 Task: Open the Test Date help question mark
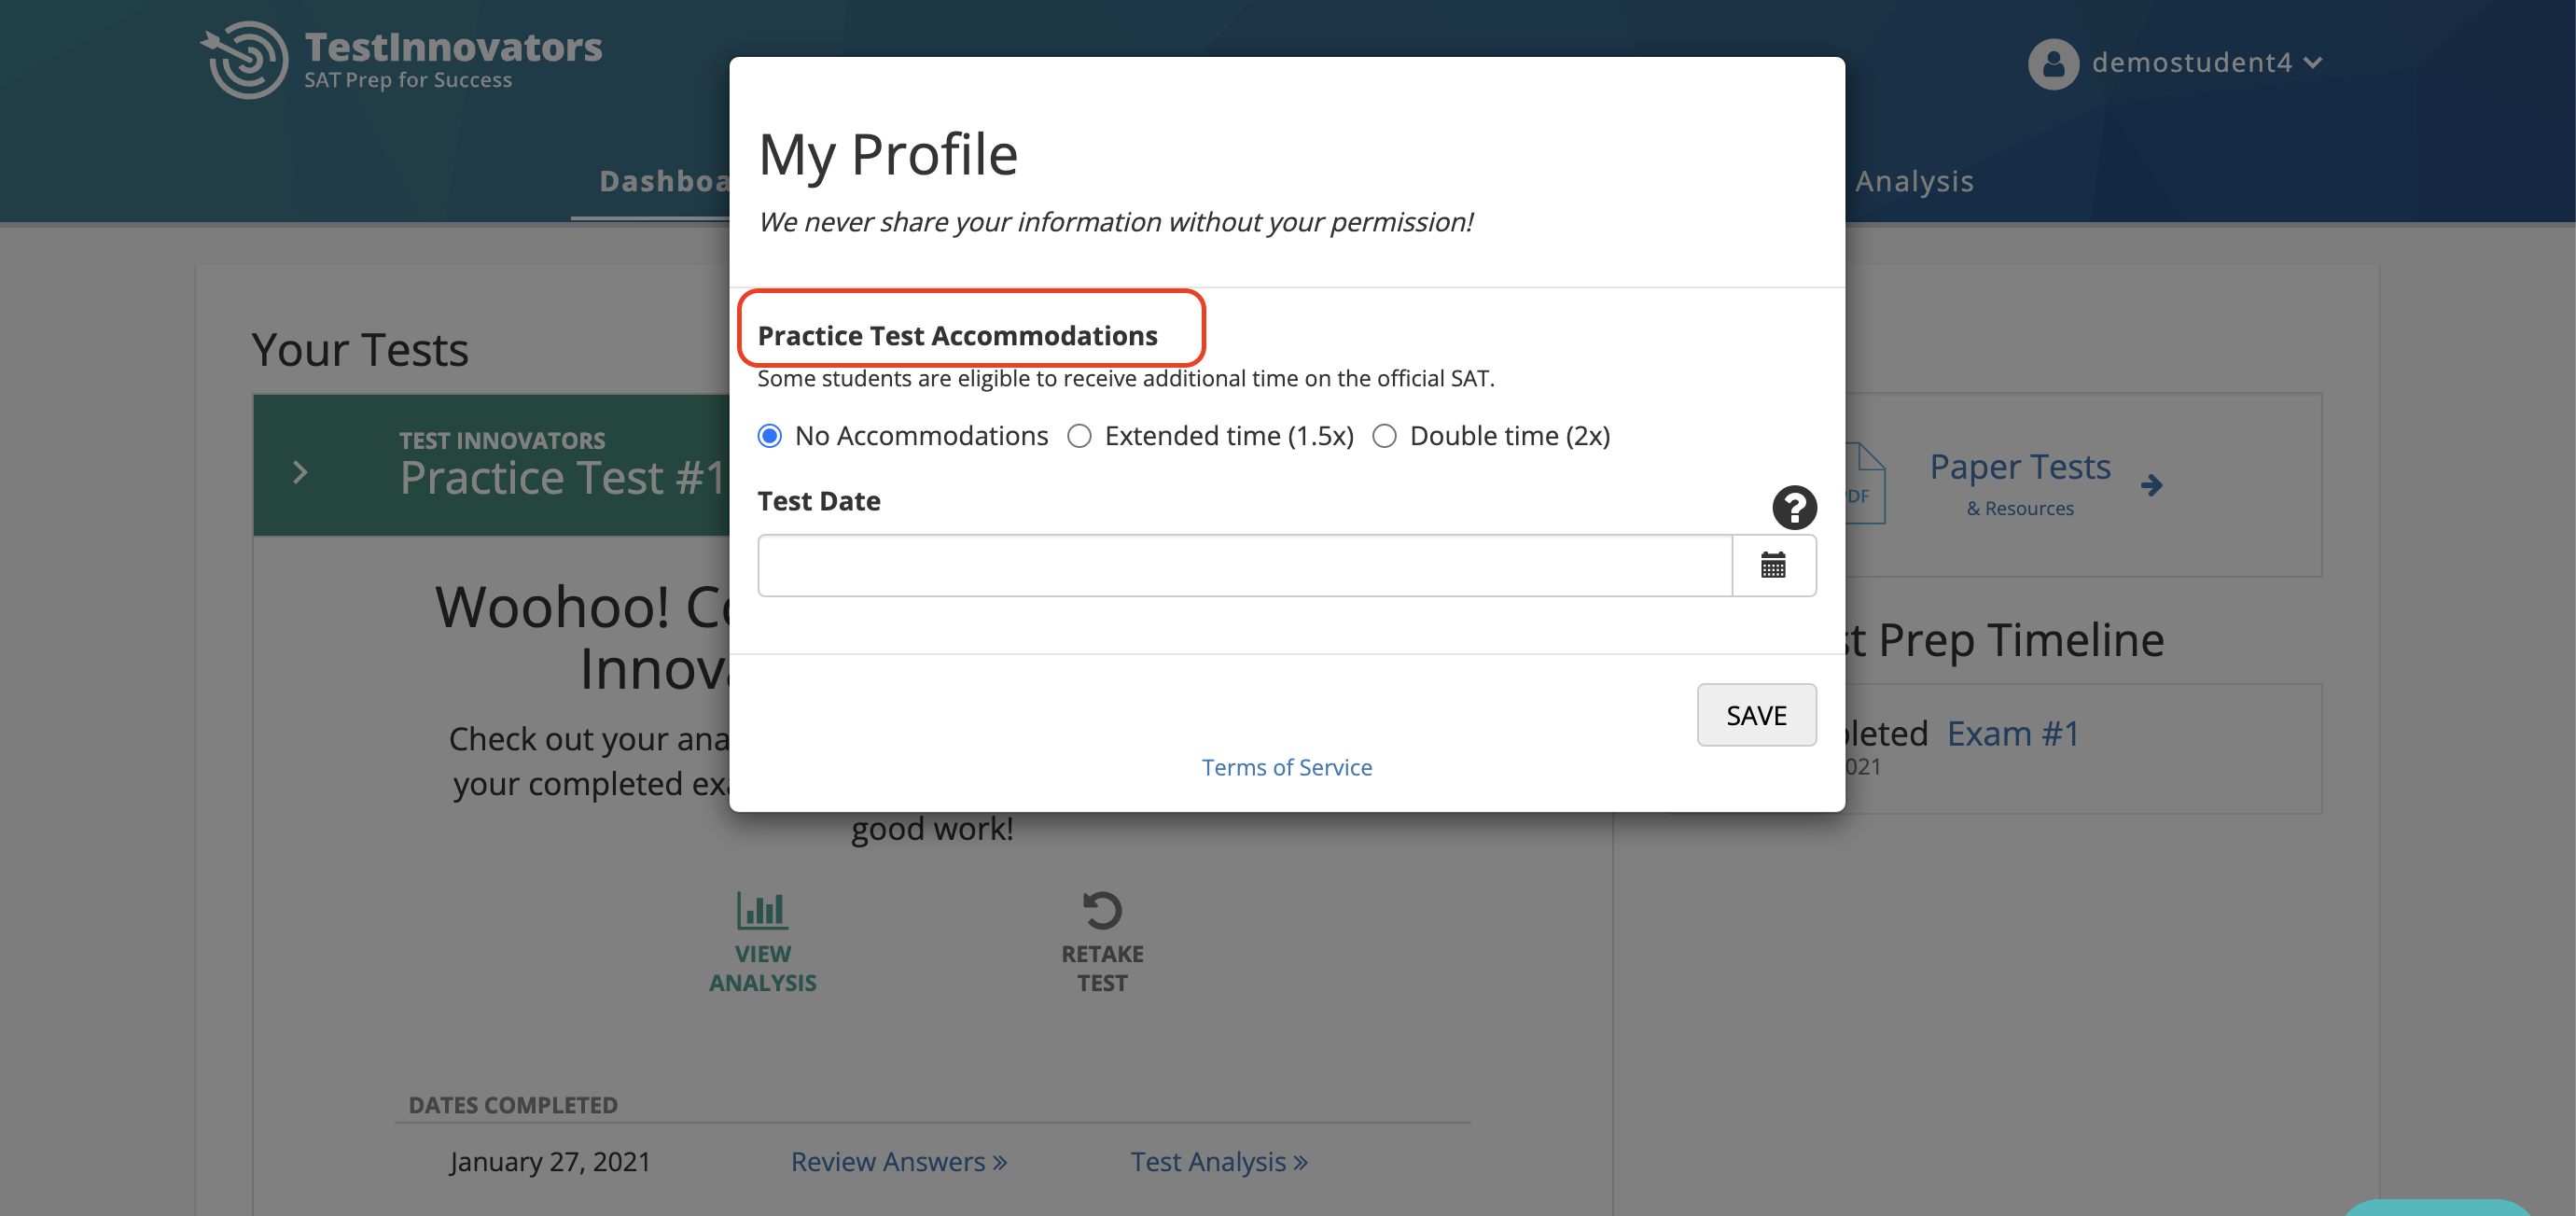[1794, 507]
